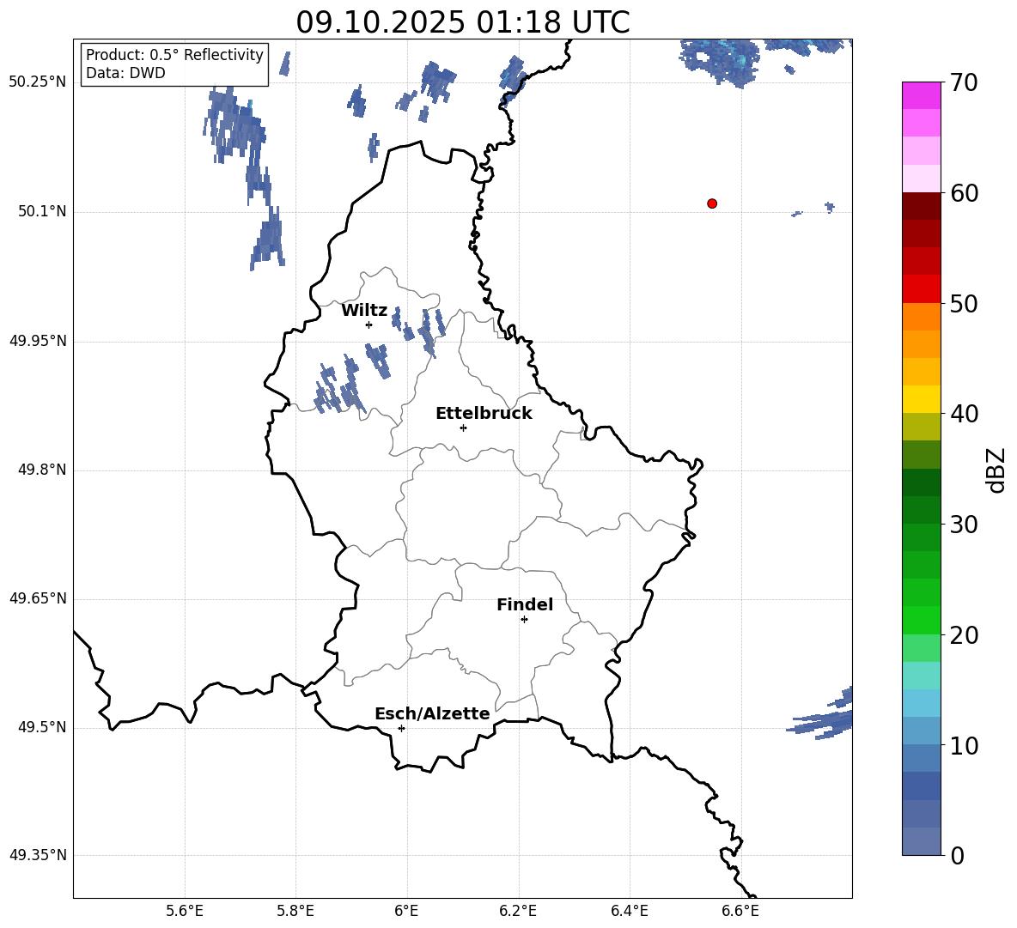Click the Findel station cross marker

pos(524,620)
